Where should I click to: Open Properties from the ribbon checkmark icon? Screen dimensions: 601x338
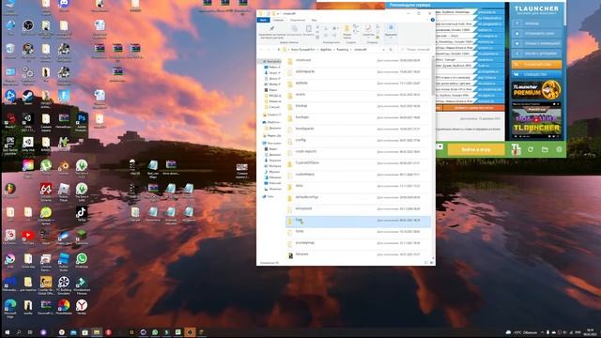[x=368, y=28]
